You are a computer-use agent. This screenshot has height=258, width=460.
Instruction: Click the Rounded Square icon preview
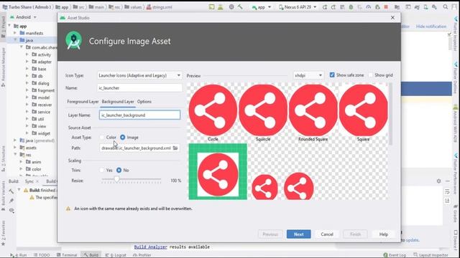pyautogui.click(x=313, y=110)
